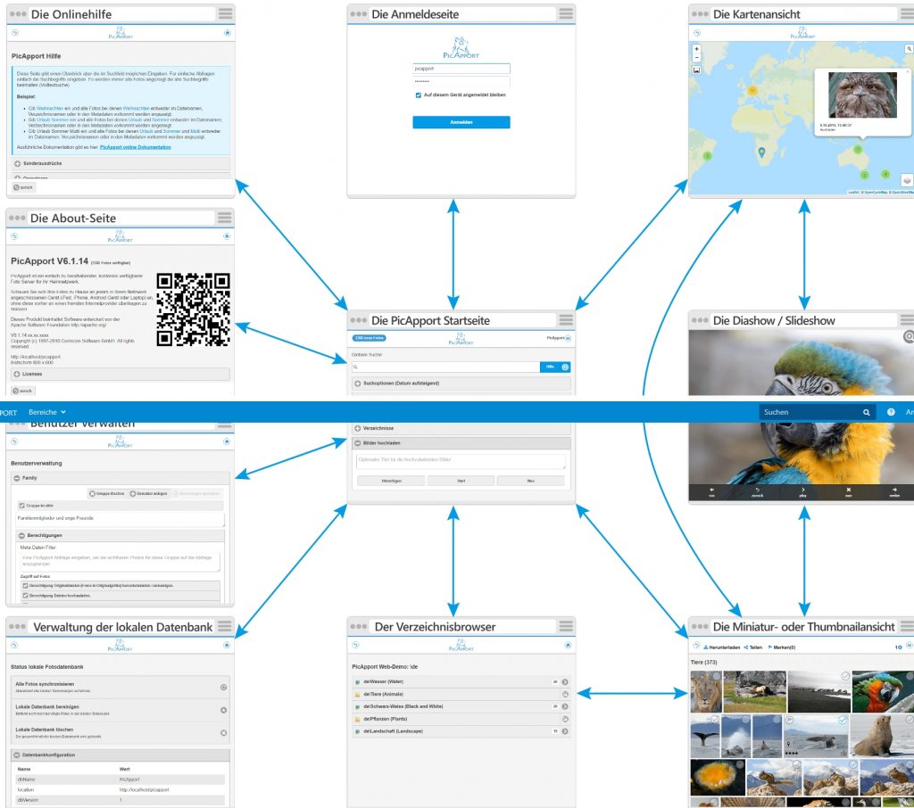This screenshot has height=808, width=914.
Task: Click the play control in slideshow
Action: click(802, 491)
